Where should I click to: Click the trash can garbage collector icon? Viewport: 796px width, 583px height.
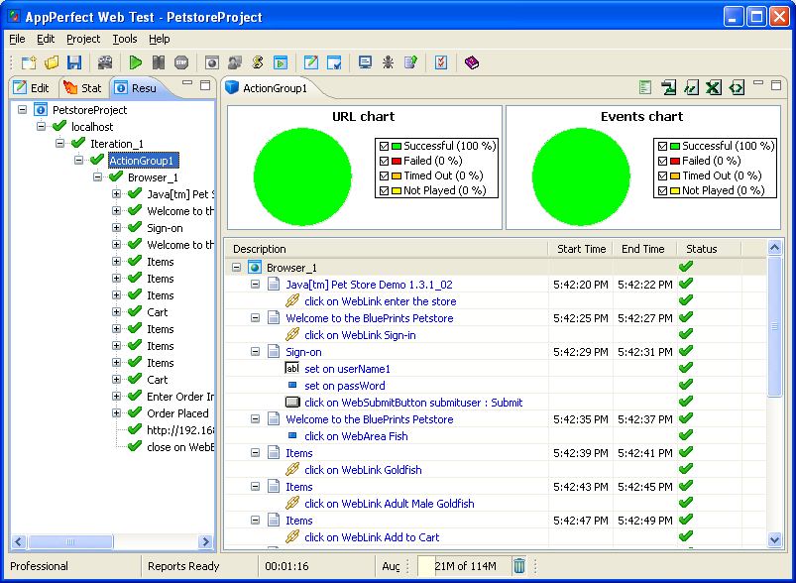(519, 566)
